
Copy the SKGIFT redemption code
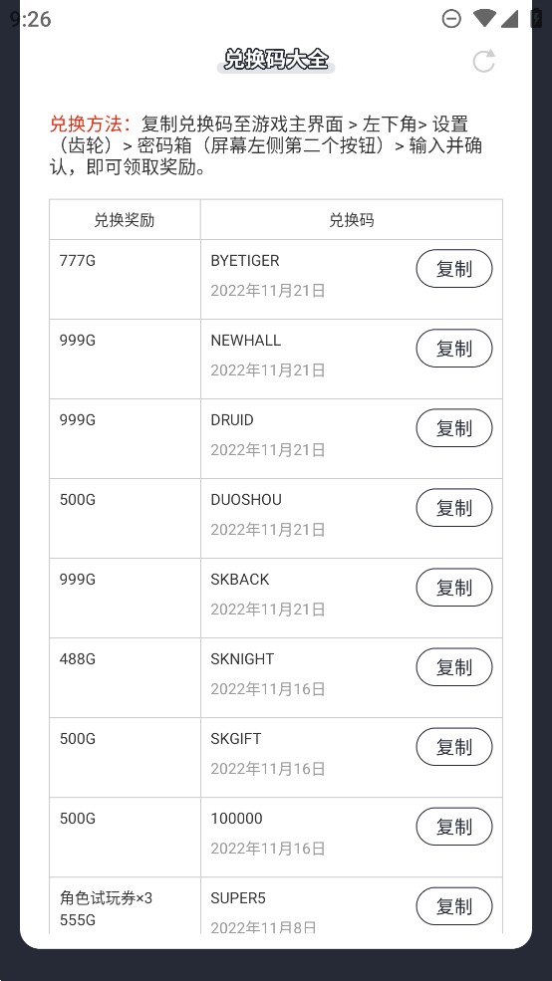click(453, 747)
